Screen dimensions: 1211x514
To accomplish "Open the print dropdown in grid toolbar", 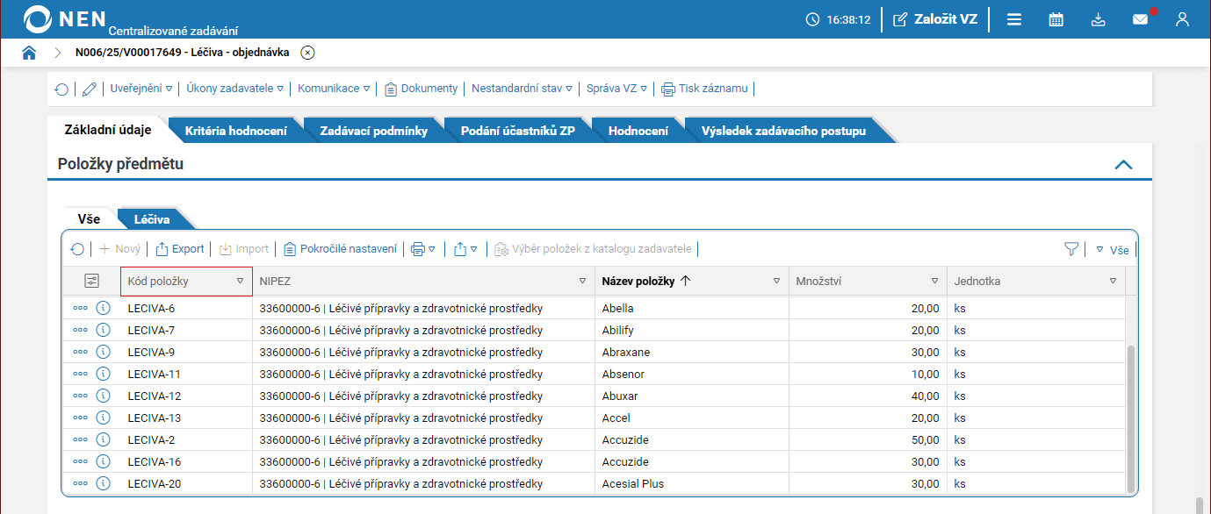I will 423,249.
